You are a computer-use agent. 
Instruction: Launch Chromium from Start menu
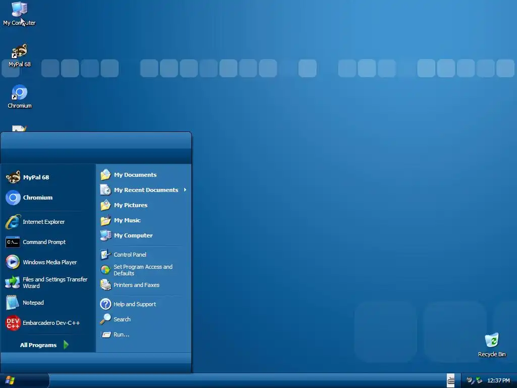pyautogui.click(x=48, y=198)
